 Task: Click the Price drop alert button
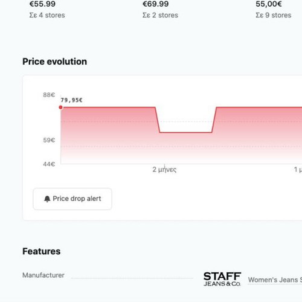(72, 199)
